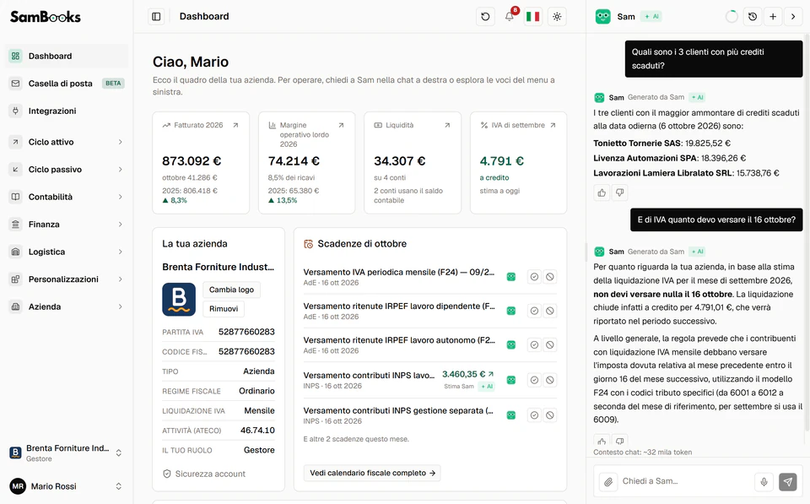Open the notifications bell

(x=510, y=17)
